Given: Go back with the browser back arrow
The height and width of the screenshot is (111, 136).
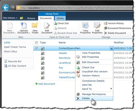Looking at the screenshot, I should click(6, 8).
